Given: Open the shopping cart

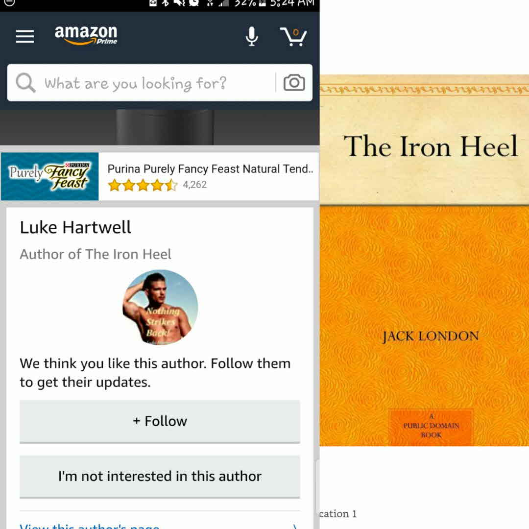Looking at the screenshot, I should (x=293, y=36).
